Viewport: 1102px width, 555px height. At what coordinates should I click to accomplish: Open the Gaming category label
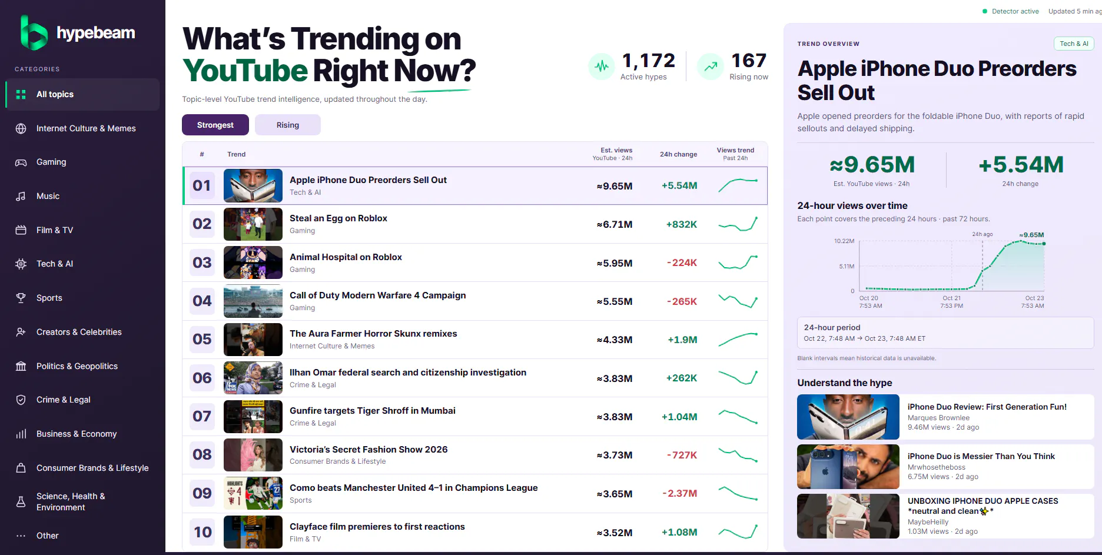(x=51, y=162)
